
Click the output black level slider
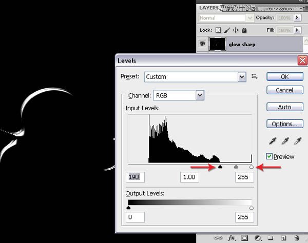tap(128, 208)
